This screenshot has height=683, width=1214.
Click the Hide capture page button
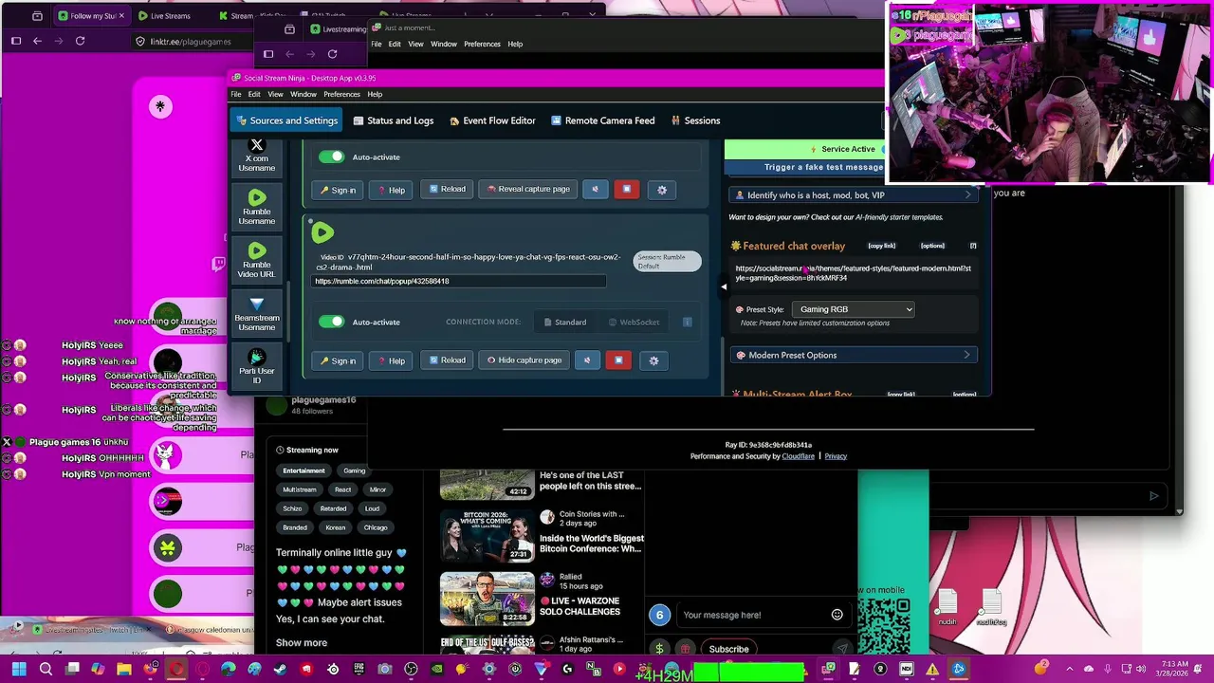tap(524, 360)
